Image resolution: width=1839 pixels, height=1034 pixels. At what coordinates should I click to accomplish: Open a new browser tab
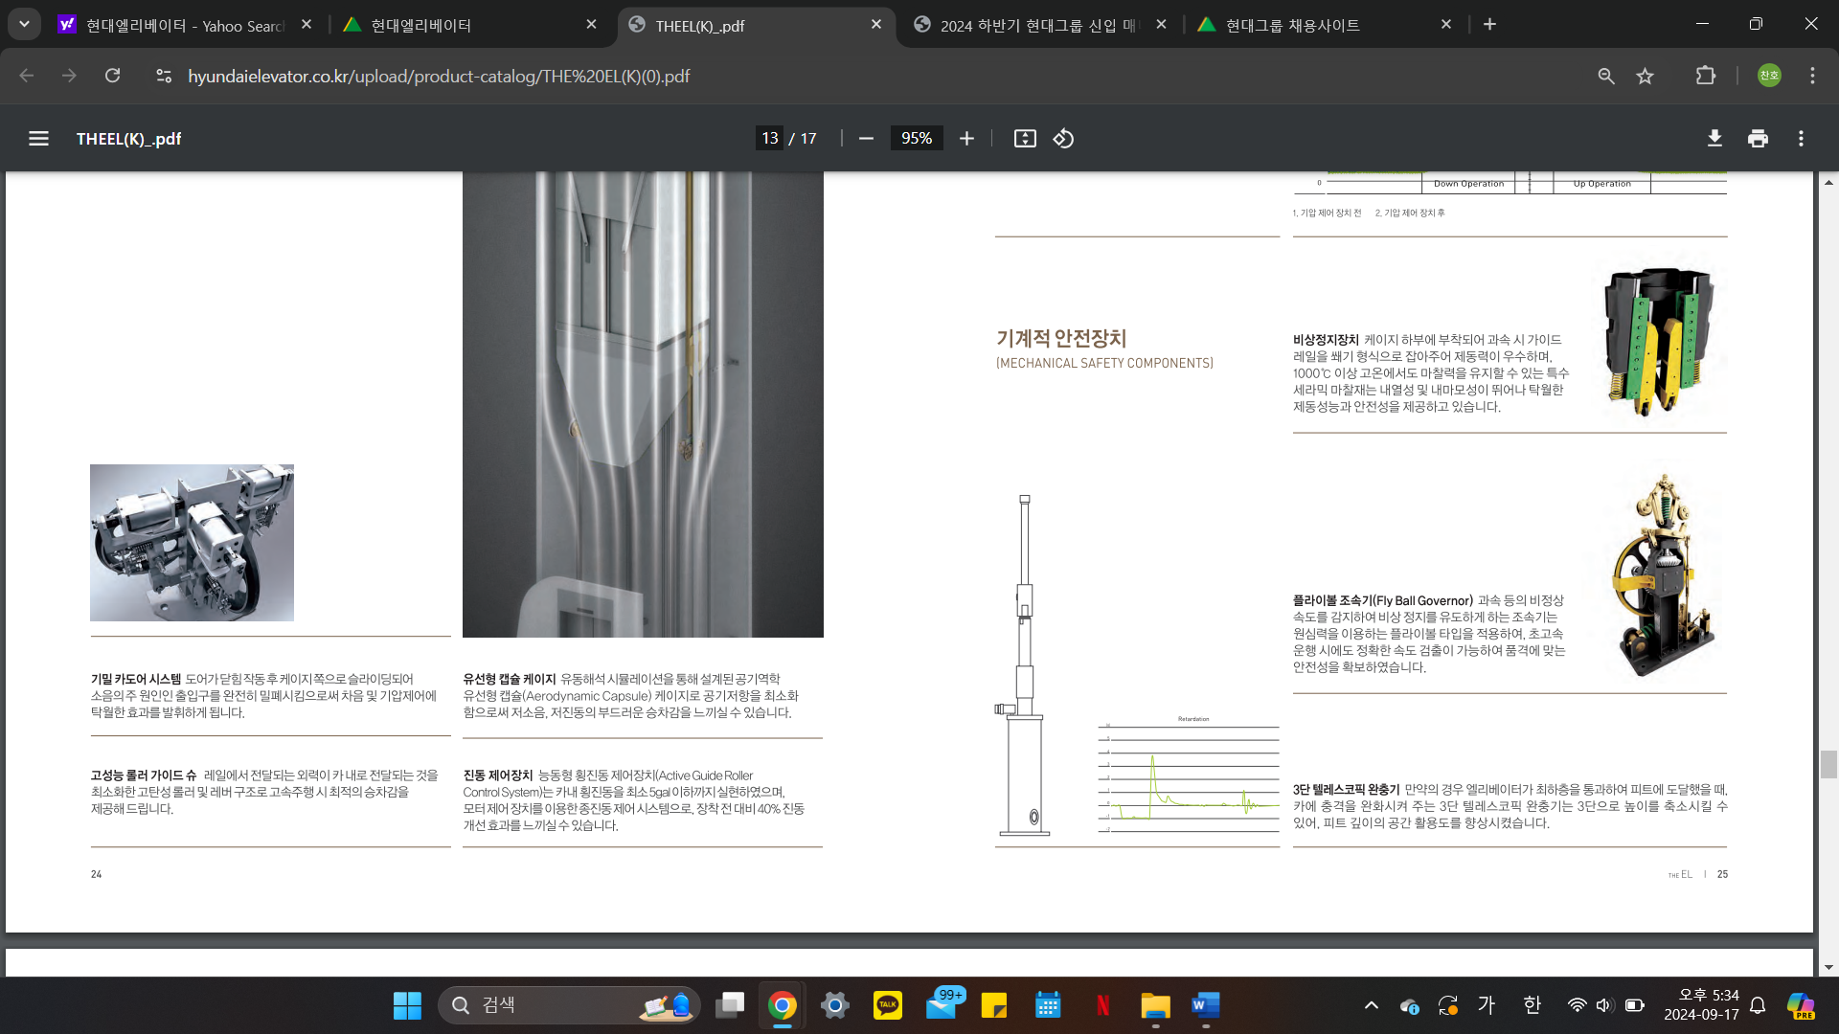[x=1489, y=25]
